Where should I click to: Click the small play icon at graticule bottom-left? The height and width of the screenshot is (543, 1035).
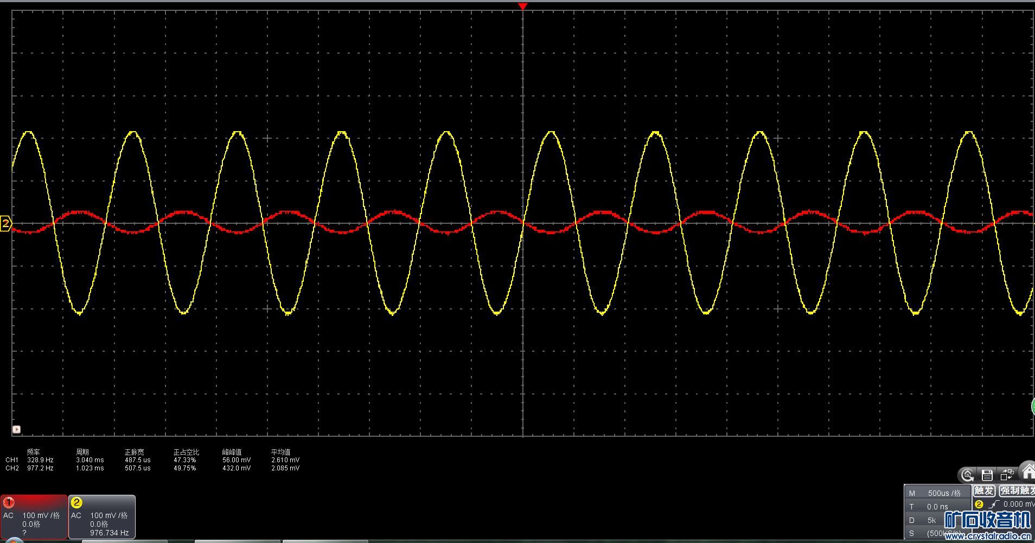(x=16, y=429)
